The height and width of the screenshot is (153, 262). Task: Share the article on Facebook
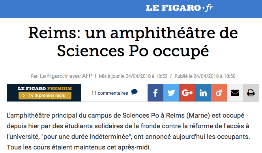coord(155,93)
